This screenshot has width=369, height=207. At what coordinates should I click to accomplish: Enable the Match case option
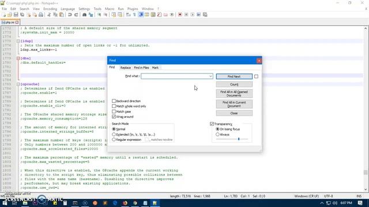tap(114, 112)
